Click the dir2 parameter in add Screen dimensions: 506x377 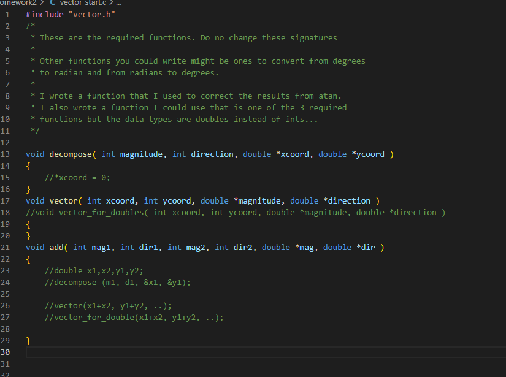[243, 248]
